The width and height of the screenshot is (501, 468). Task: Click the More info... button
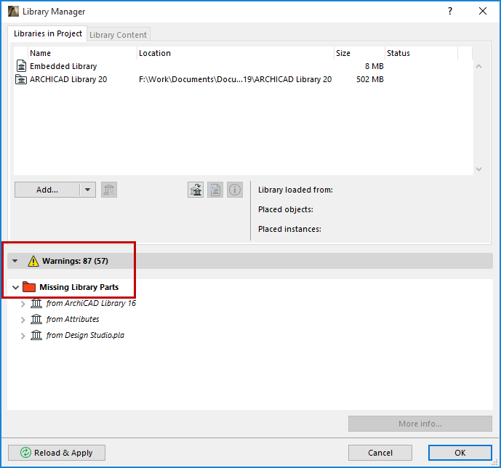tap(420, 424)
